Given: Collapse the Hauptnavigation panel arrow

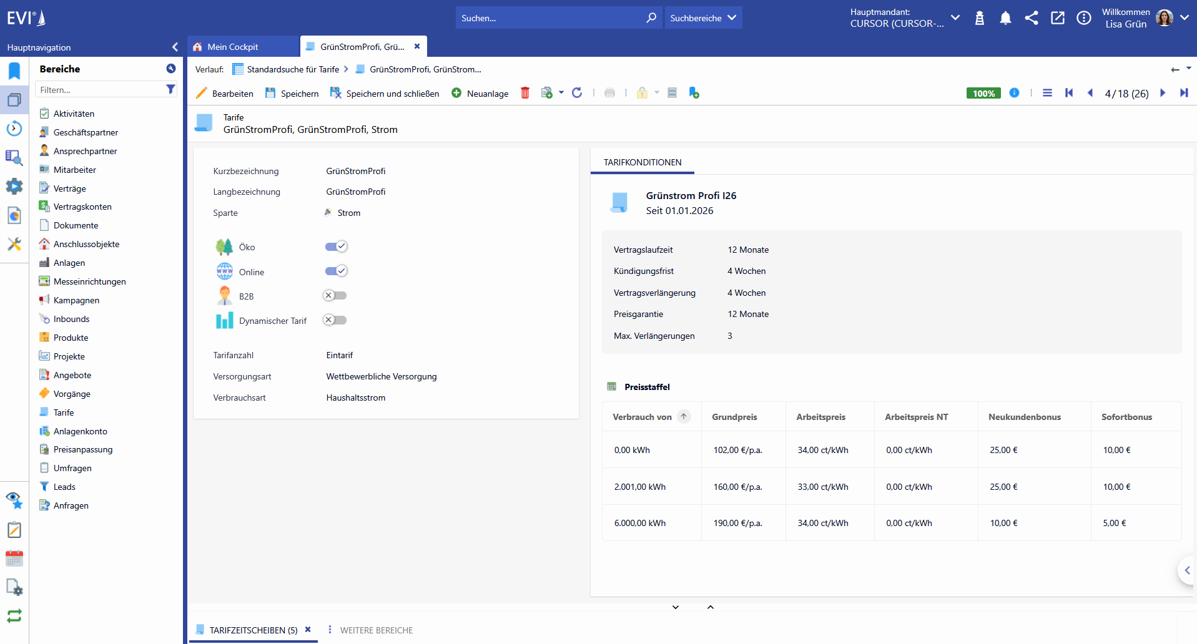Looking at the screenshot, I should pyautogui.click(x=175, y=47).
